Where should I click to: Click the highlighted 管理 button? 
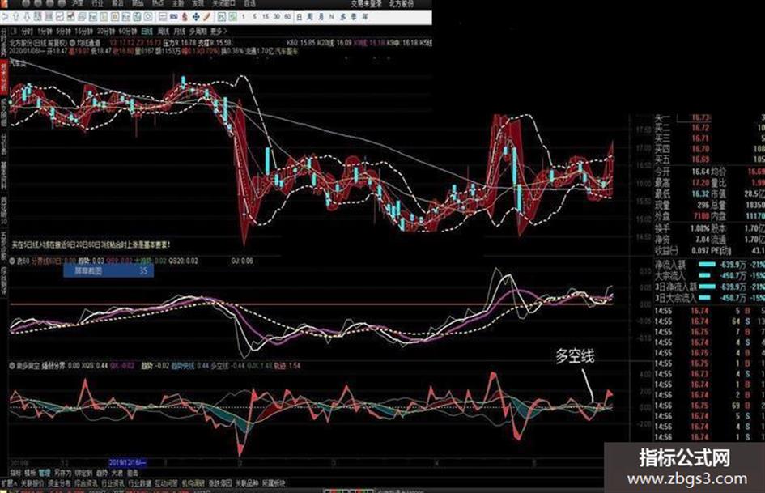coord(45,473)
